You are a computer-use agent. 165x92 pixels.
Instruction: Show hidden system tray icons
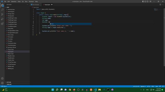tap(141, 90)
